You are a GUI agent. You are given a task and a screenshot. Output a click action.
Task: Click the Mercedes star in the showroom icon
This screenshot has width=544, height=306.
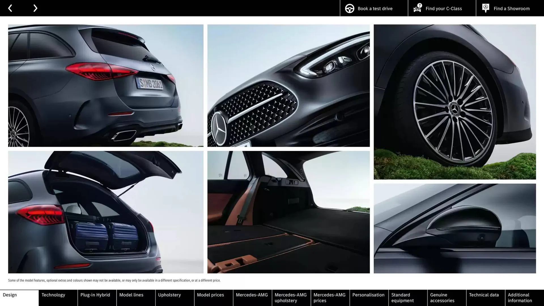(485, 7)
